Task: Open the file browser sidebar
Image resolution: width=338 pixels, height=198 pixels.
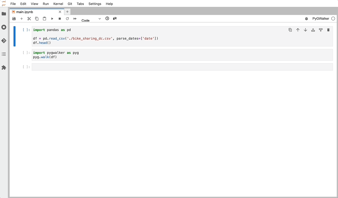Action: [x=4, y=14]
